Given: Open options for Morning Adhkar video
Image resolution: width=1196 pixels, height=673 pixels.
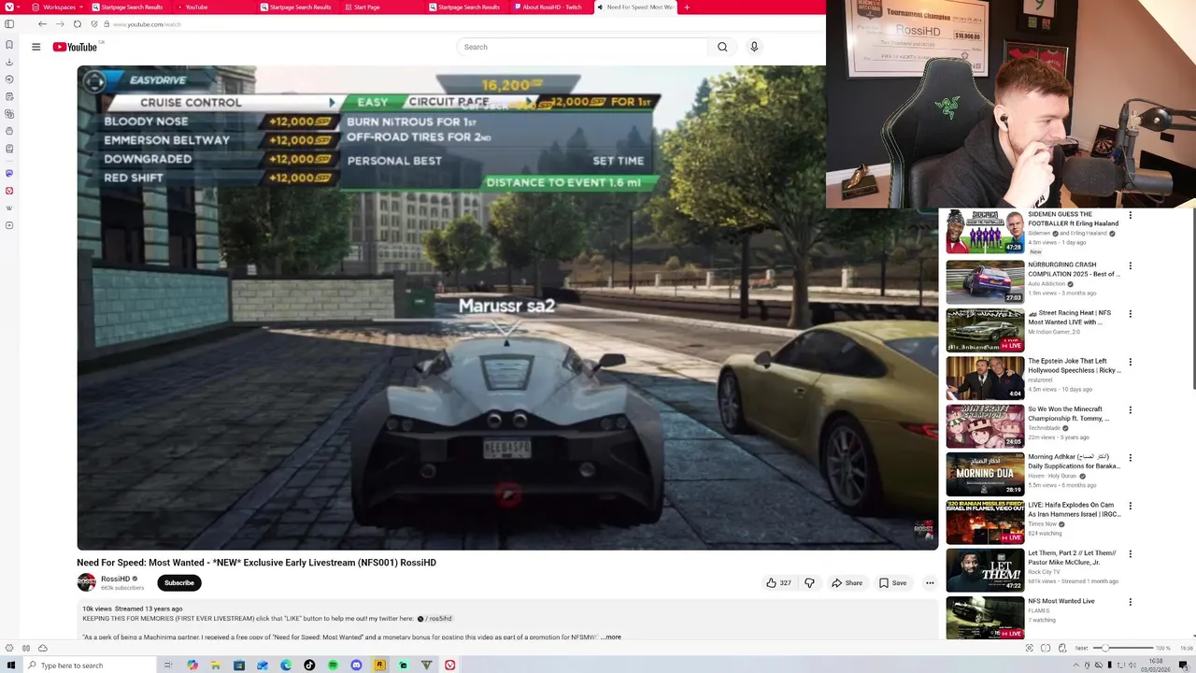Looking at the screenshot, I should [1130, 458].
